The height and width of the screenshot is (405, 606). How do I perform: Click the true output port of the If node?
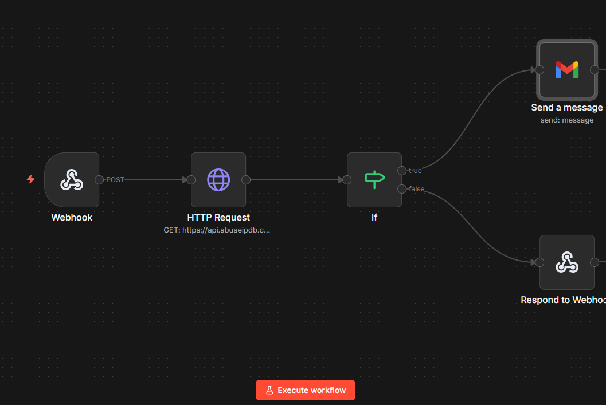(403, 170)
